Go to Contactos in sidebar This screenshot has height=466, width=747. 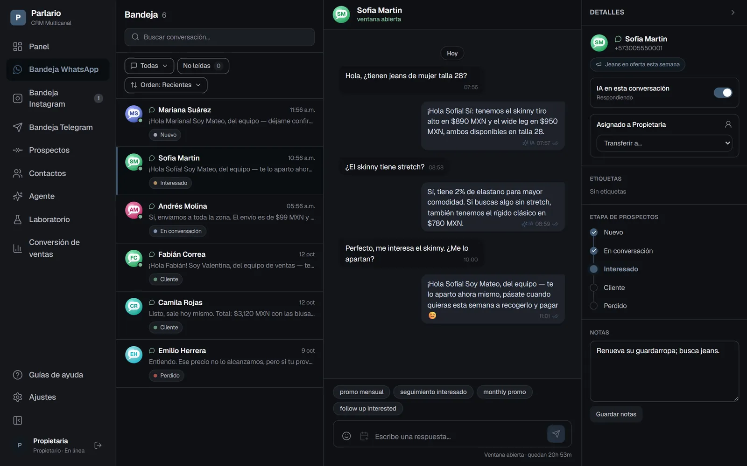pos(58,173)
